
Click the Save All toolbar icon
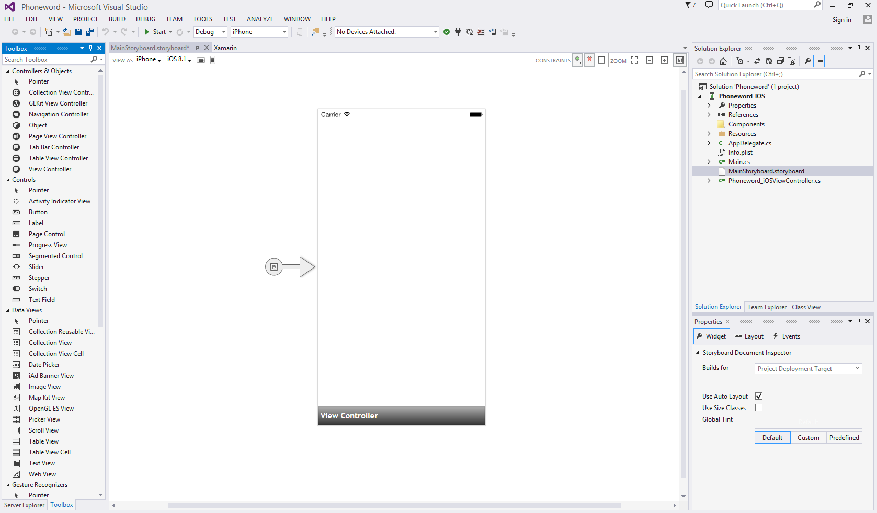[89, 32]
